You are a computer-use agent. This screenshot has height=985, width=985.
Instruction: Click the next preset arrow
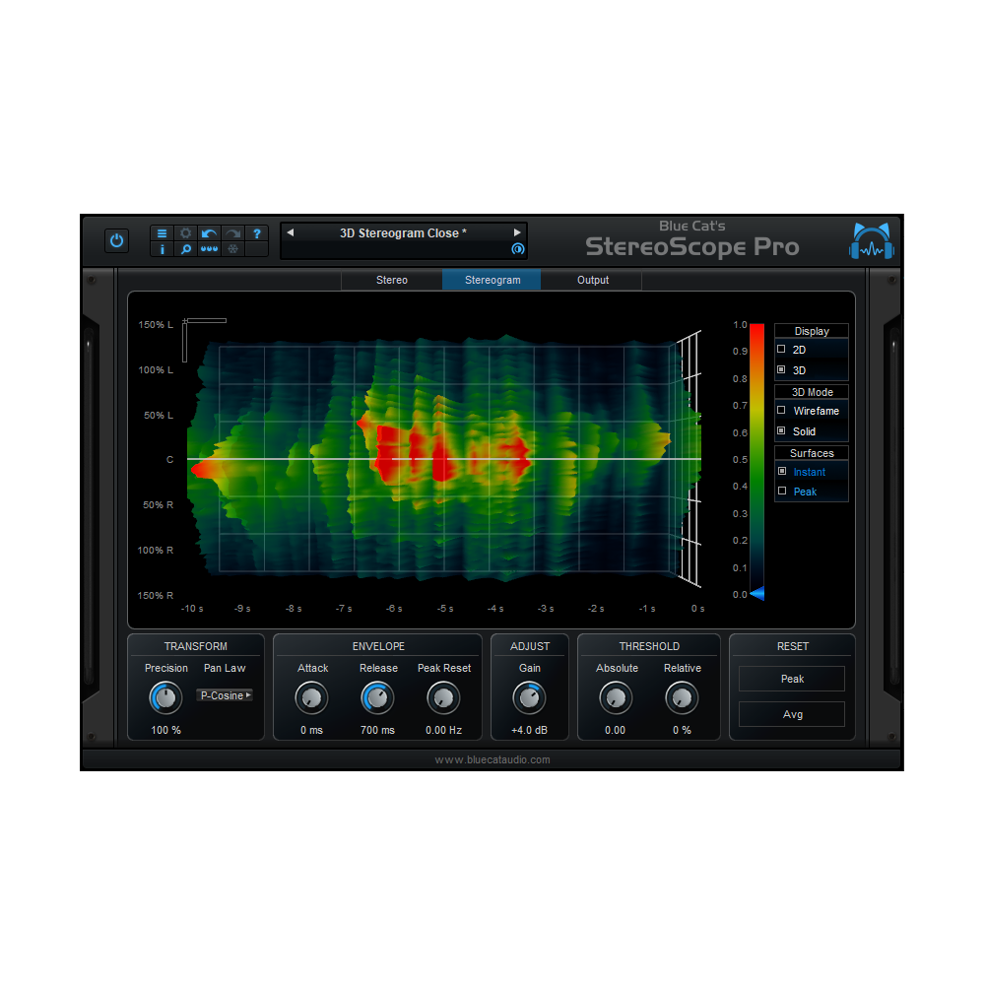click(516, 231)
